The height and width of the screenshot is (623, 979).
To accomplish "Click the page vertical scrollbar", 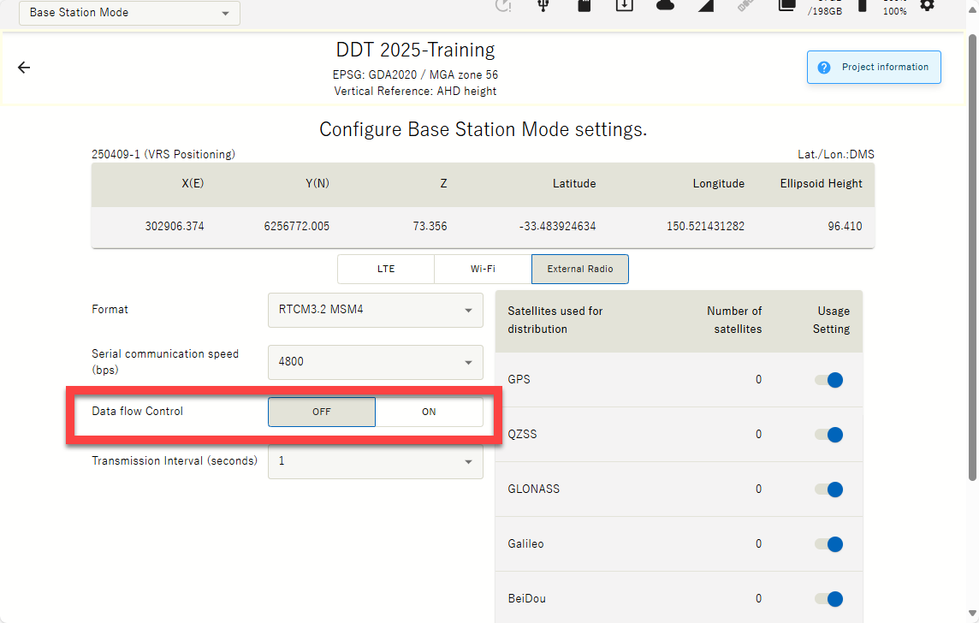I will pos(972,256).
